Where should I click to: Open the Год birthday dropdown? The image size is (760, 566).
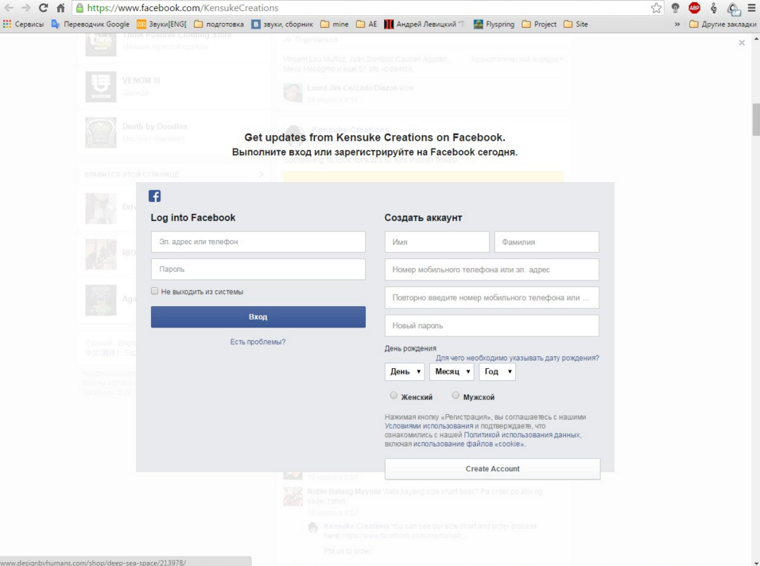tap(498, 372)
